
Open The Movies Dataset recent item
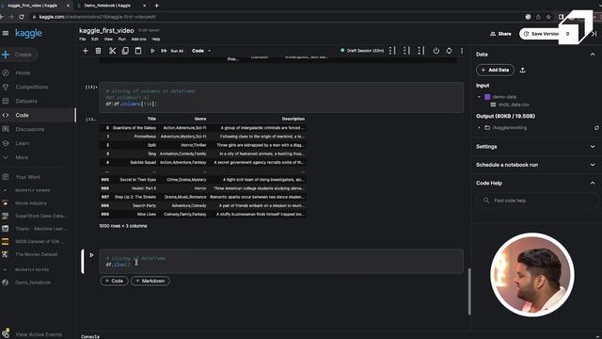pos(36,254)
